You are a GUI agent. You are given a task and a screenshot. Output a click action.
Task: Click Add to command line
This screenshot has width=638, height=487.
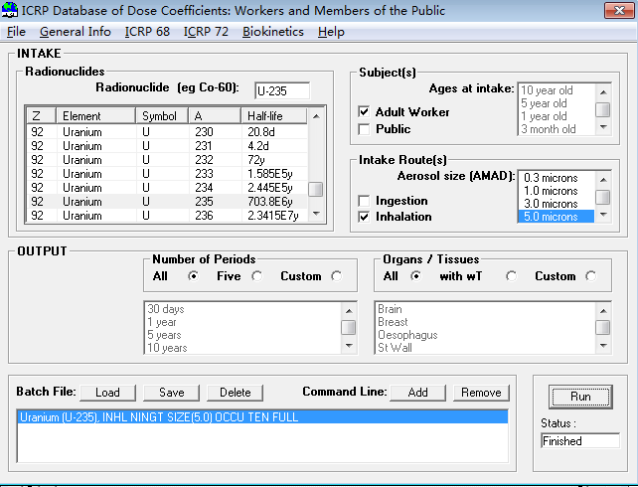(x=417, y=393)
